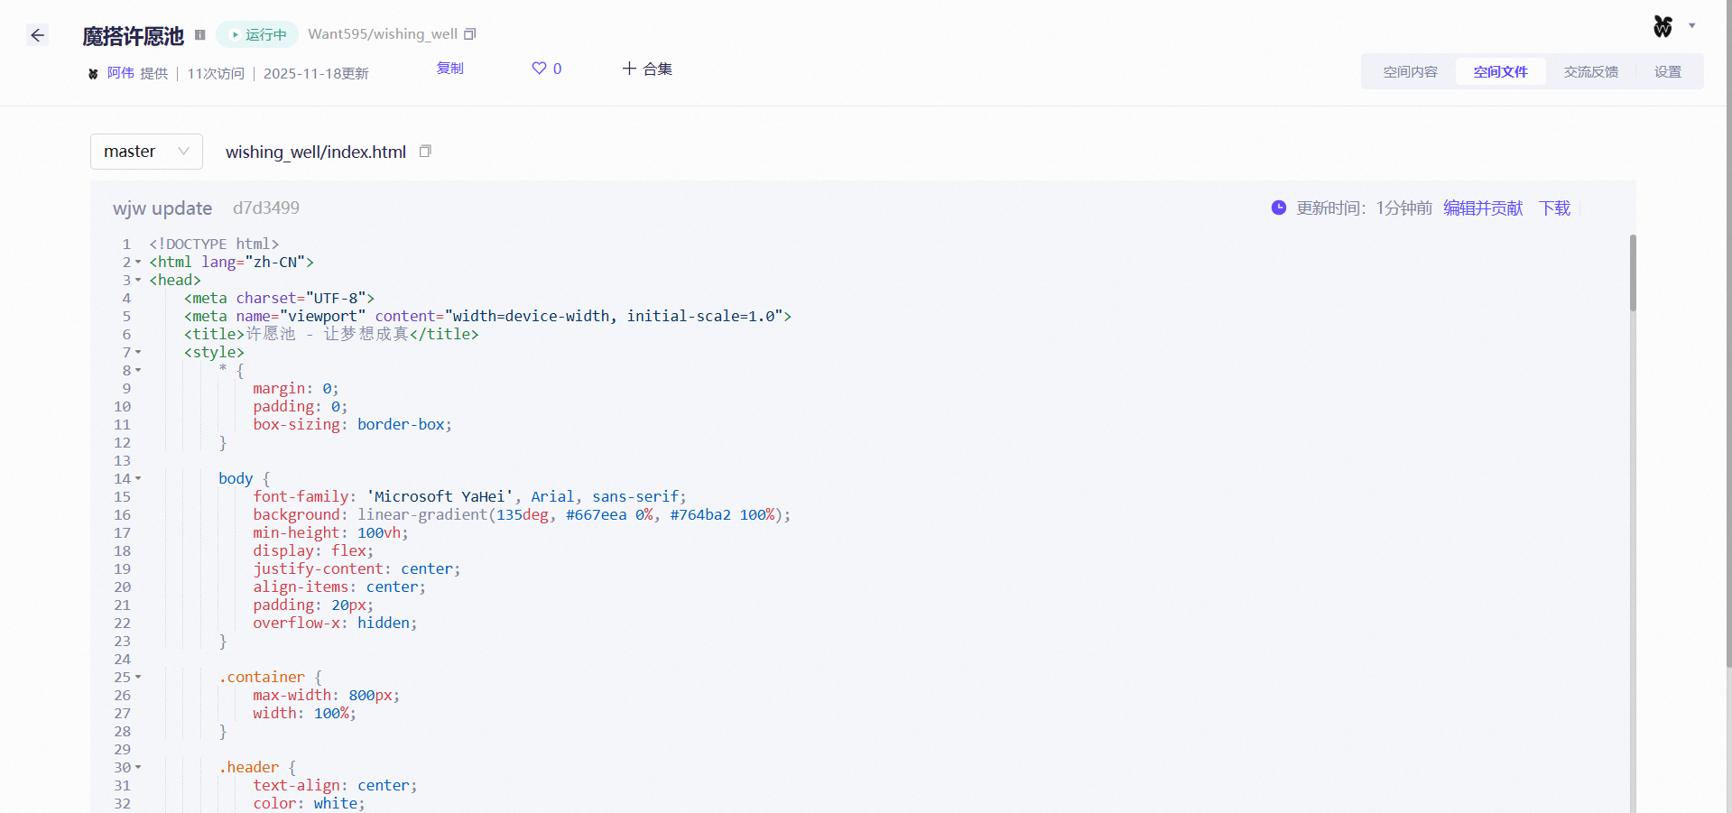Collapse the head tag fold on line 3
Viewport: 1732px width, 813px height.
click(138, 281)
